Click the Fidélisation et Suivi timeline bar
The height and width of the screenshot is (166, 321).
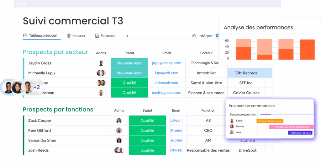tap(300, 133)
